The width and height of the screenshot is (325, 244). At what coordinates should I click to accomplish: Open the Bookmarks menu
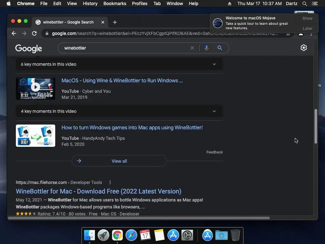pyautogui.click(x=115, y=3)
